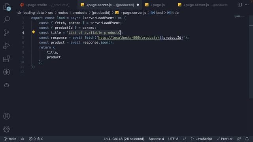
Task: Change the UTF-8 file encoding
Action: [173, 139]
